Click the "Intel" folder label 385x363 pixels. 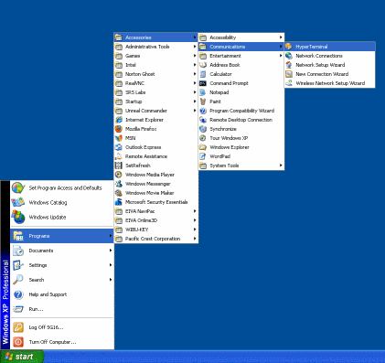coord(131,65)
